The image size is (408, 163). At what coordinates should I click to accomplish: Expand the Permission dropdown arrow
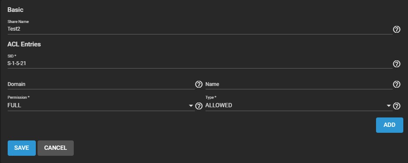pos(191,106)
